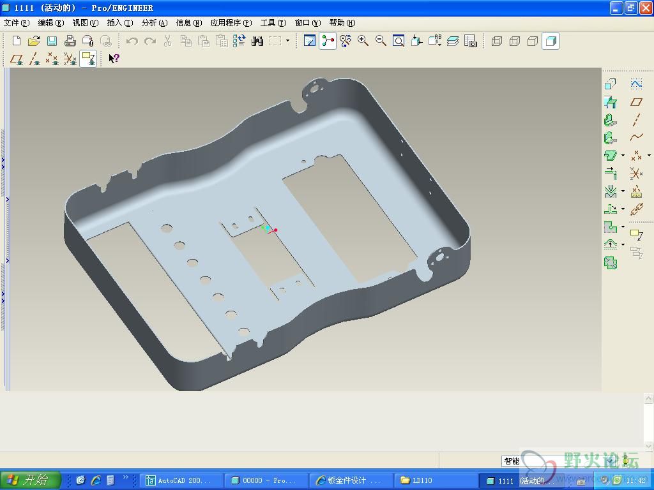Click the hole in the sheet metal model
654x490 pixels.
[166, 228]
